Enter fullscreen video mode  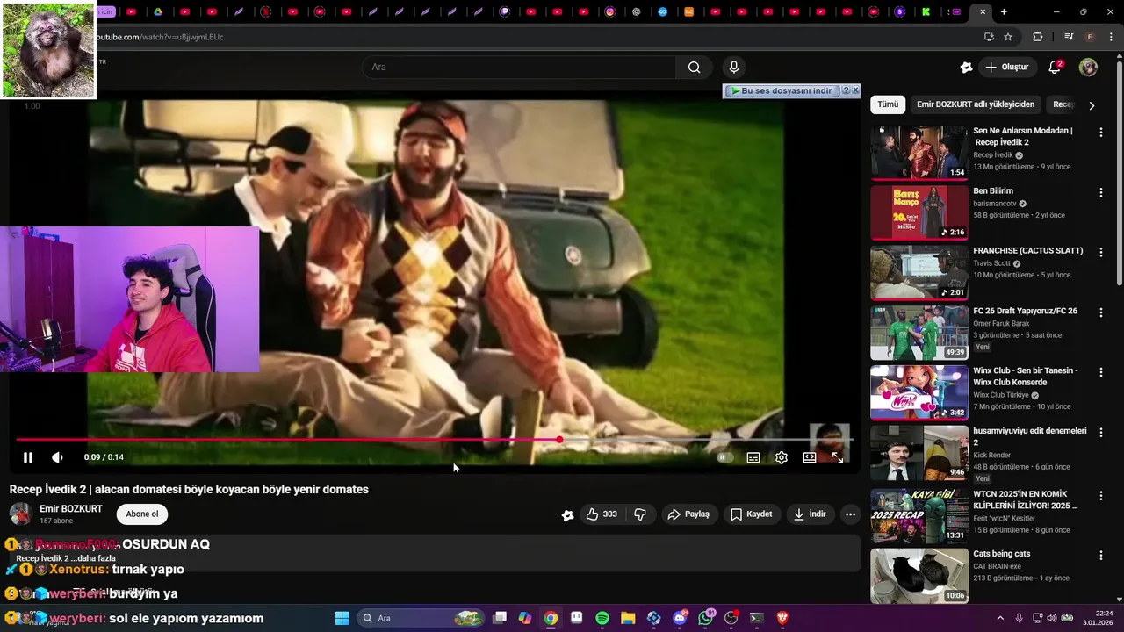point(838,457)
